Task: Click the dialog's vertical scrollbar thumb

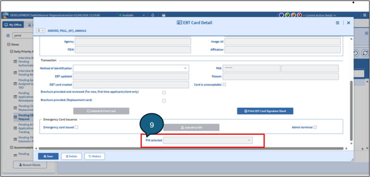Action: [x=351, y=111]
